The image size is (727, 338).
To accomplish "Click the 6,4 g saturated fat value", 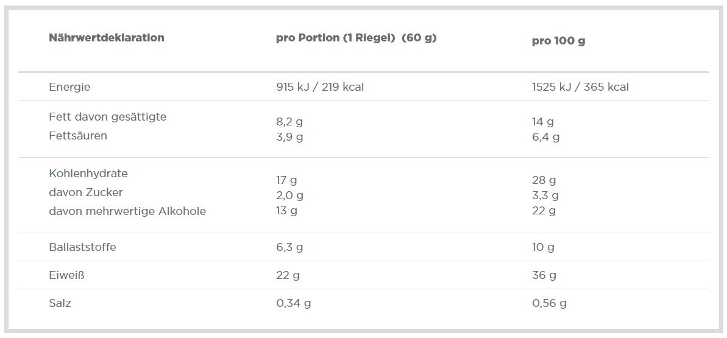I will [x=545, y=137].
